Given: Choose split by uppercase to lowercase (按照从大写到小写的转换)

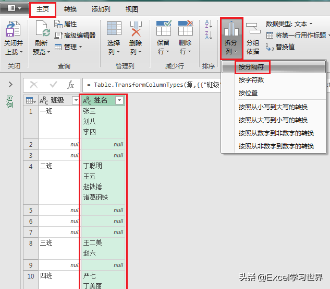Looking at the screenshot, I should tap(274, 120).
